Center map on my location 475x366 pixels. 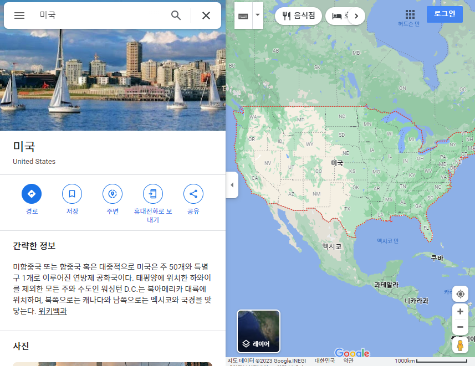click(x=461, y=294)
